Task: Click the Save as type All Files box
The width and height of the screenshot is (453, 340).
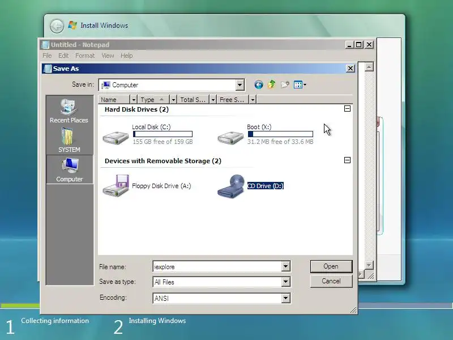Action: point(217,282)
